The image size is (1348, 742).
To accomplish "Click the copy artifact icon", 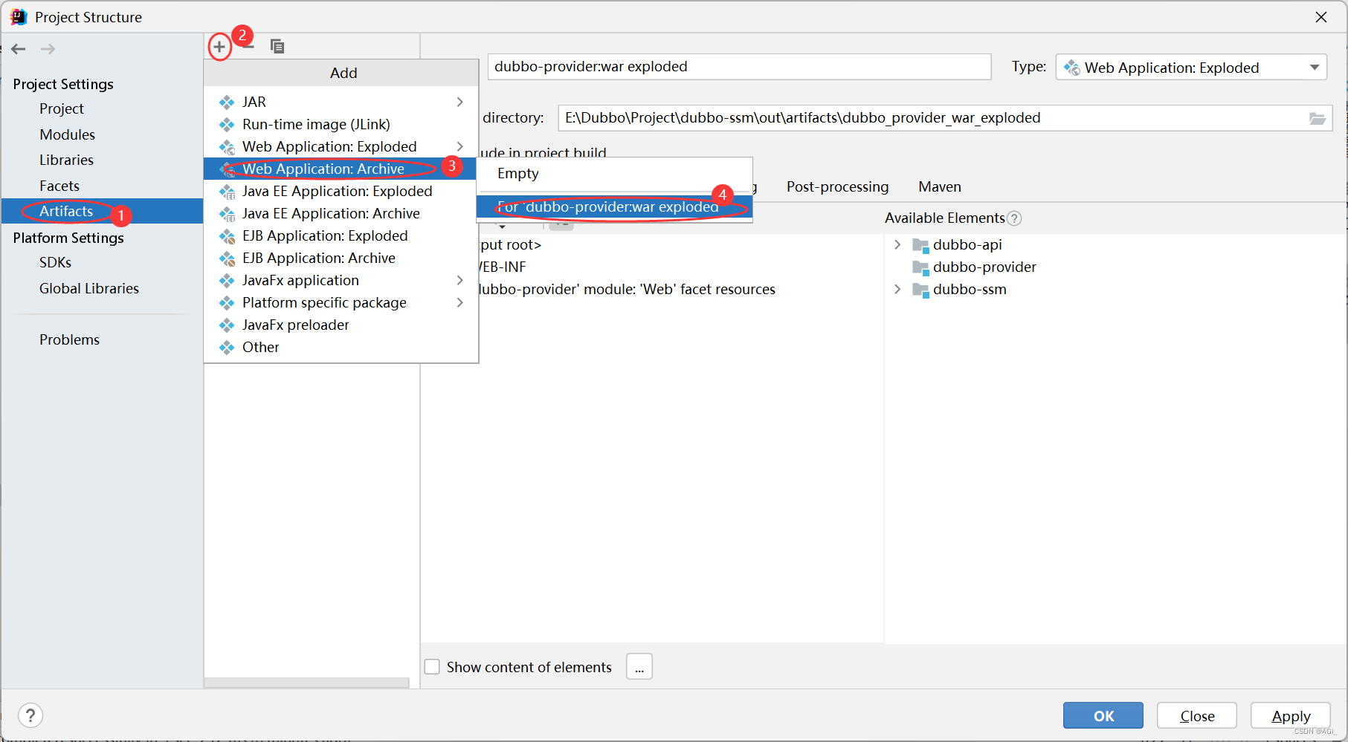I will [x=277, y=46].
